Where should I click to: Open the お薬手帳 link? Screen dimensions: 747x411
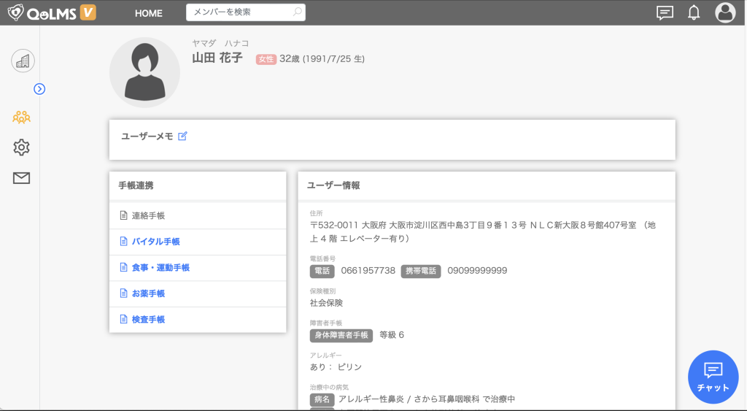coord(148,293)
